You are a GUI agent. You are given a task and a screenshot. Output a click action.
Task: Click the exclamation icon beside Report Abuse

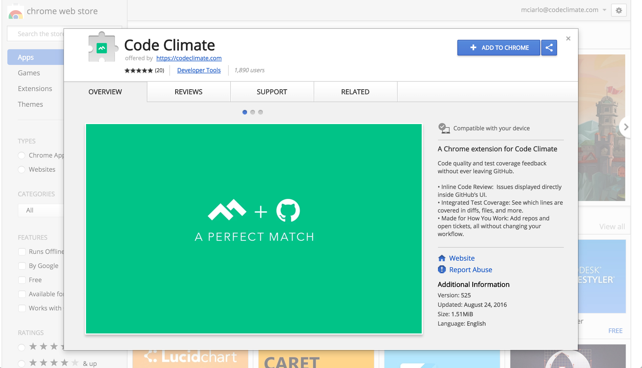pyautogui.click(x=442, y=269)
